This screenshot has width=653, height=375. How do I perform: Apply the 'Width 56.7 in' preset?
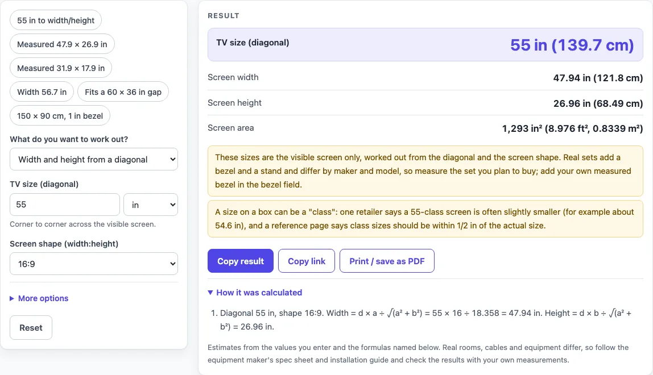[42, 92]
